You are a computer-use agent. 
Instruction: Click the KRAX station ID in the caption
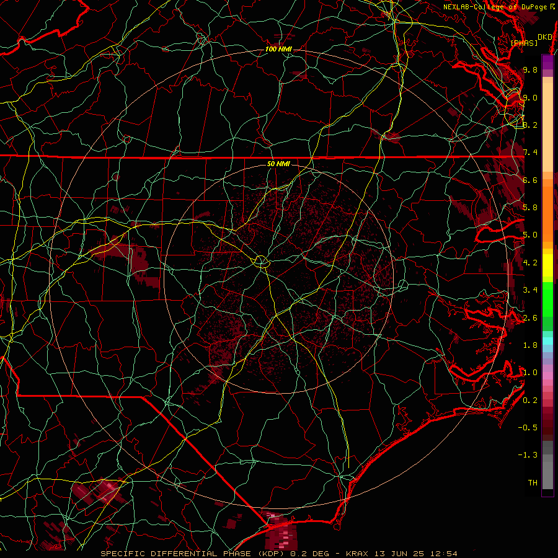point(358,554)
